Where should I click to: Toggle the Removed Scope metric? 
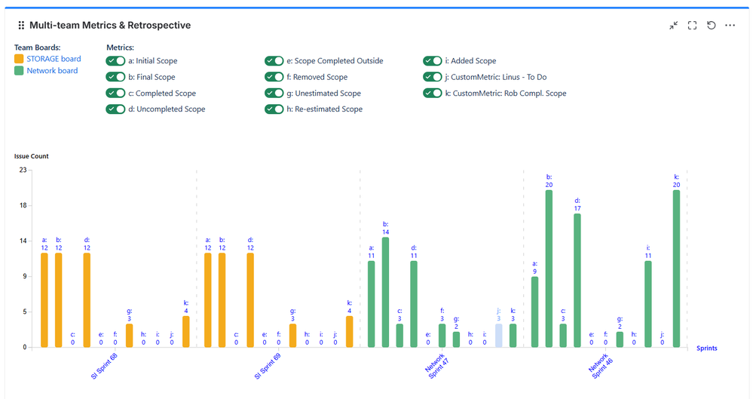[274, 77]
